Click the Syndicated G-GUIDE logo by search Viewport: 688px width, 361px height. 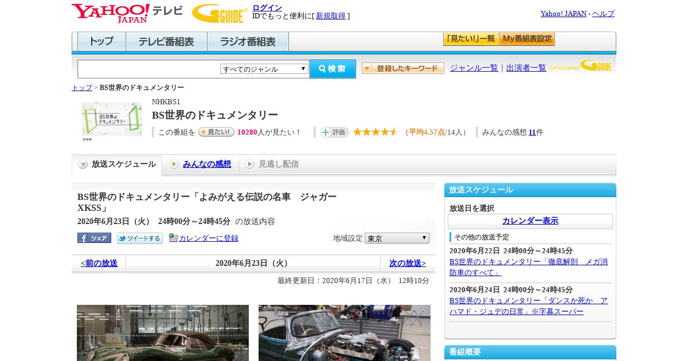pos(580,65)
